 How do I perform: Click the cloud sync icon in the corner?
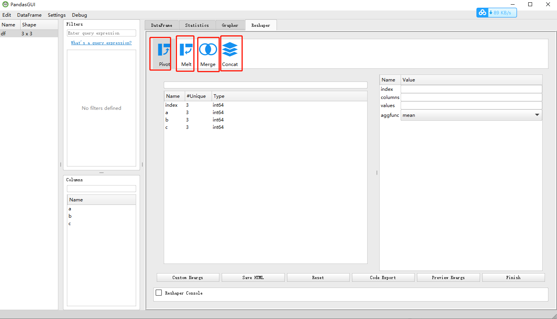[482, 12]
